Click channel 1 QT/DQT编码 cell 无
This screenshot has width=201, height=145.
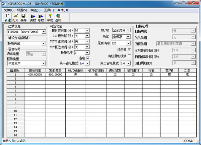pos(96,75)
